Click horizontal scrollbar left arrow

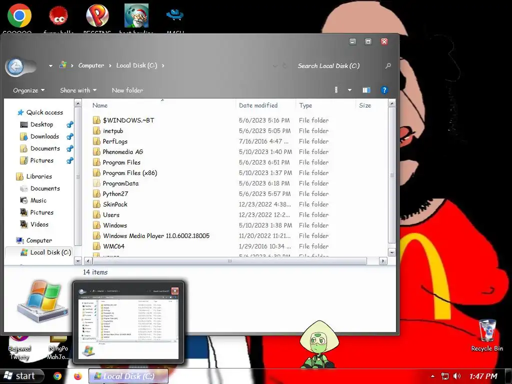(x=88, y=261)
